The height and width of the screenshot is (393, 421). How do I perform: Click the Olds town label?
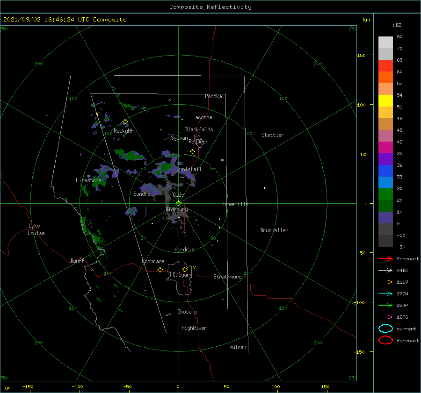click(178, 195)
